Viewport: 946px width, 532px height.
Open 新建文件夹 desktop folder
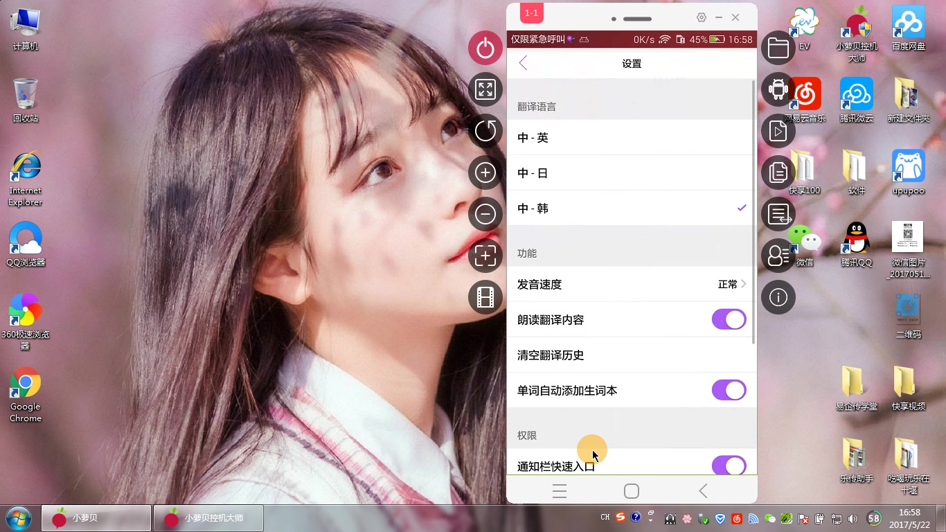909,100
